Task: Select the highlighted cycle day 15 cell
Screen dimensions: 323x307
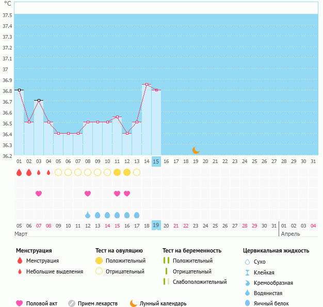Action: point(156,161)
